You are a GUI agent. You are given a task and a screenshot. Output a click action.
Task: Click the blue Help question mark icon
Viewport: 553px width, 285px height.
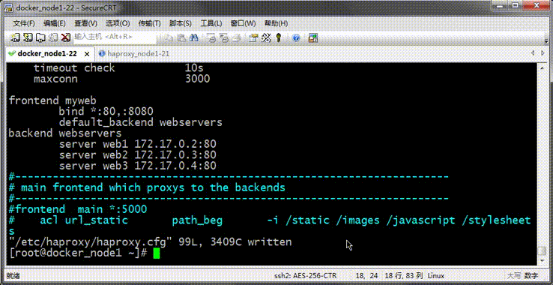[x=296, y=37]
